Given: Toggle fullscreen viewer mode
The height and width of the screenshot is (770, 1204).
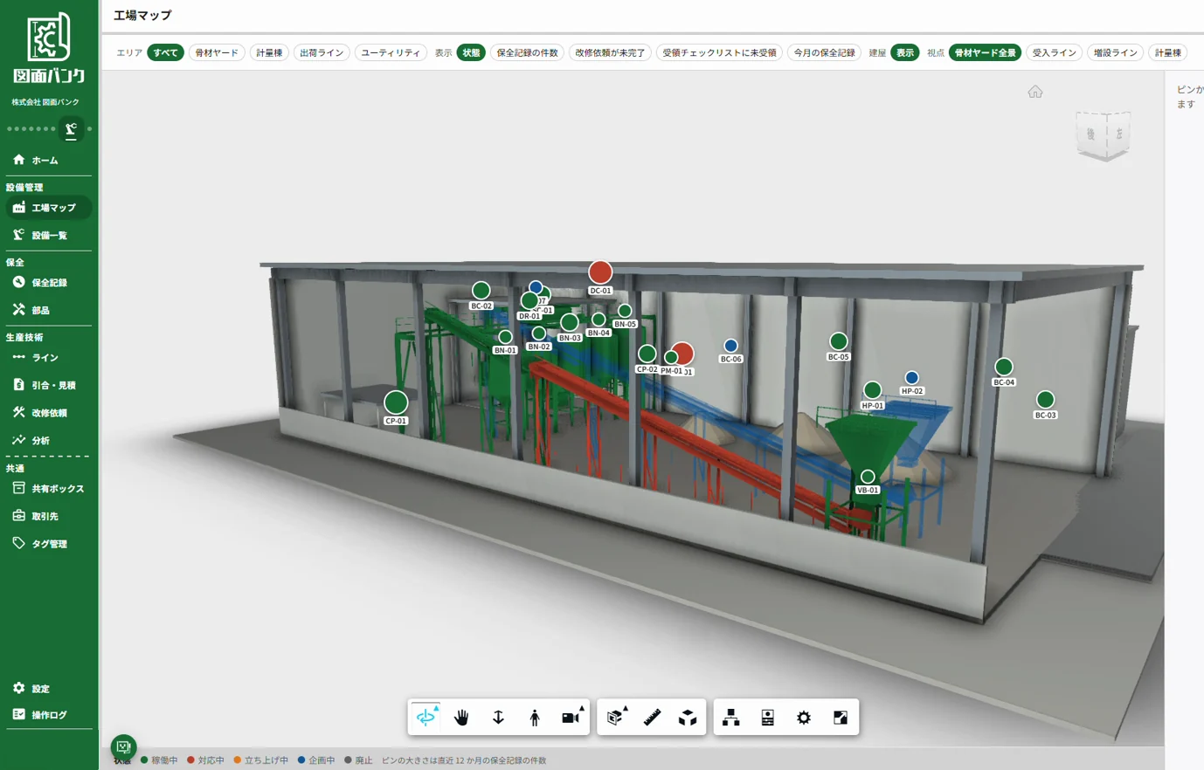Looking at the screenshot, I should (840, 717).
